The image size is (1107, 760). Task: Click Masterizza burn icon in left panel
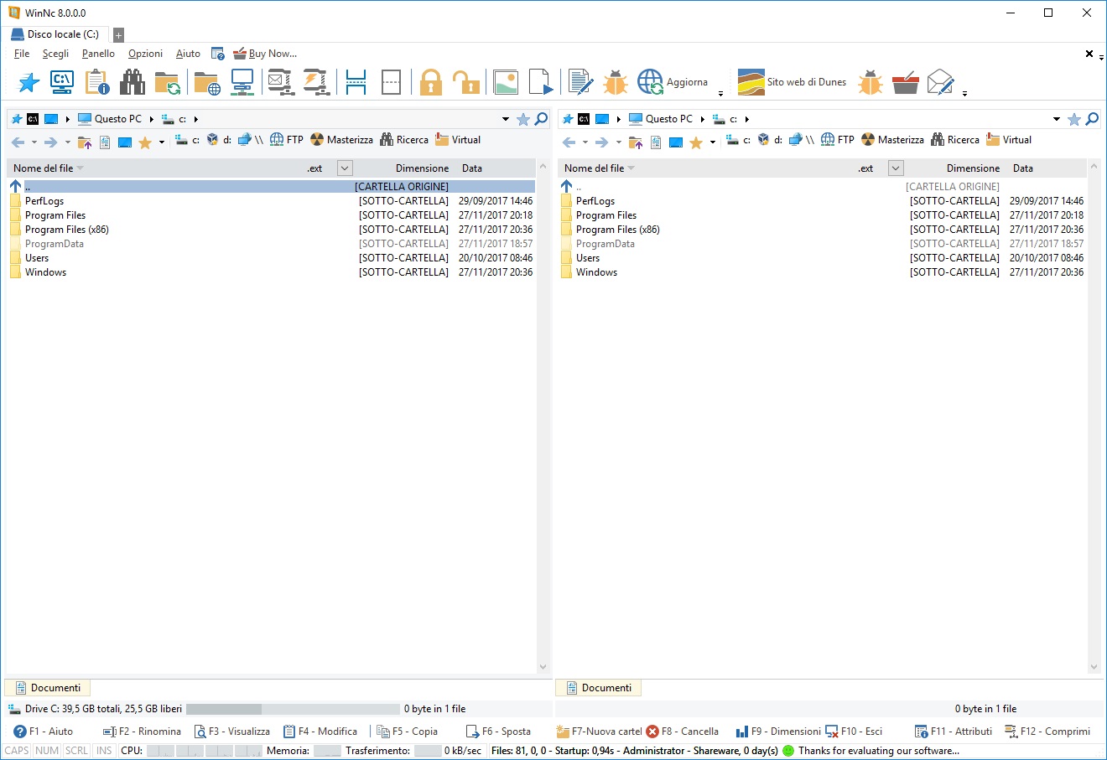pos(341,140)
